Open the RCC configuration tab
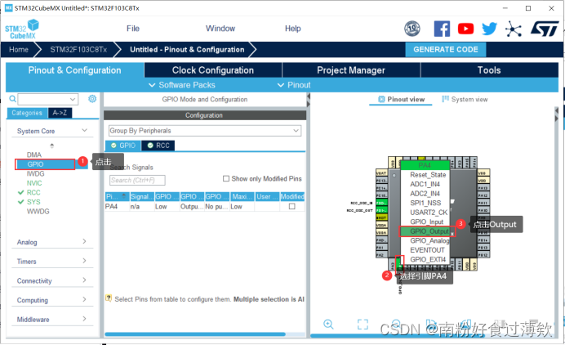Viewport: 565px width, 345px height. point(158,146)
